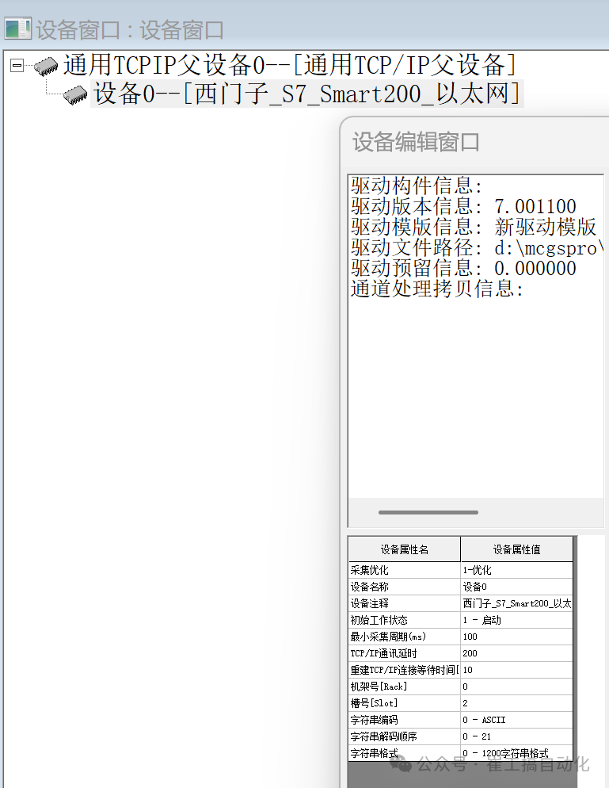Click the 驱动预留信息 0.000000 line

coord(463,268)
